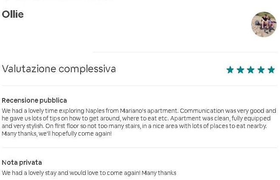Select the fourth rating star
Screen dimensions: 280x180
pos(261,70)
